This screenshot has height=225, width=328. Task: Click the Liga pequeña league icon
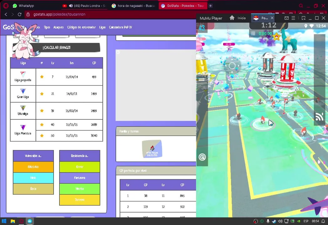click(x=23, y=74)
